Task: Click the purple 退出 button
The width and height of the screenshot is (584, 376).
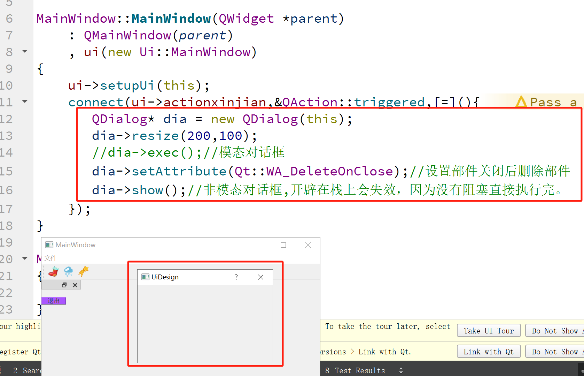Action: click(x=54, y=301)
